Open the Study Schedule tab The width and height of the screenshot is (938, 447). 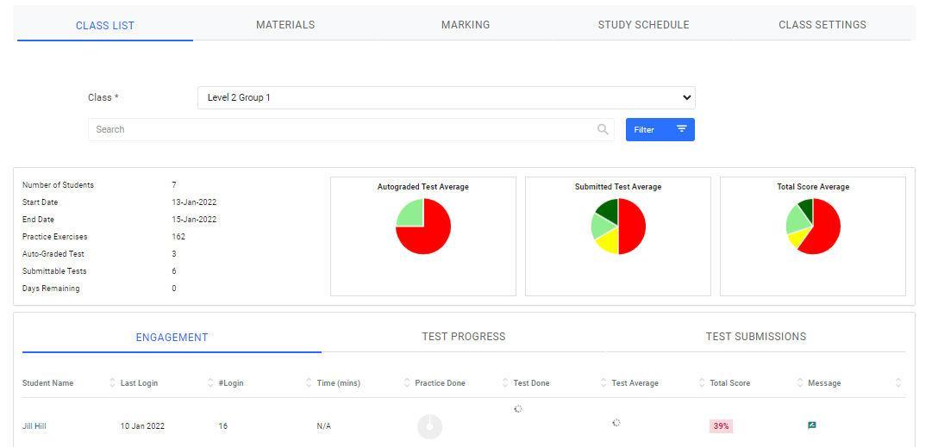[x=643, y=25]
